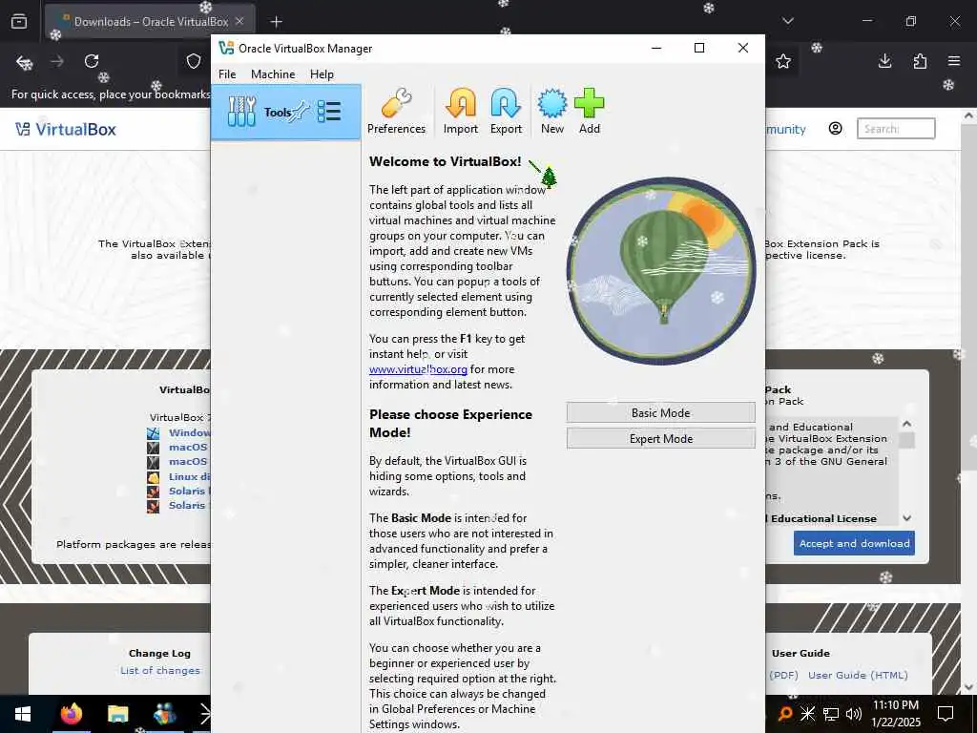The image size is (977, 733).
Task: Click Linux distributions download link
Action: 190,476
